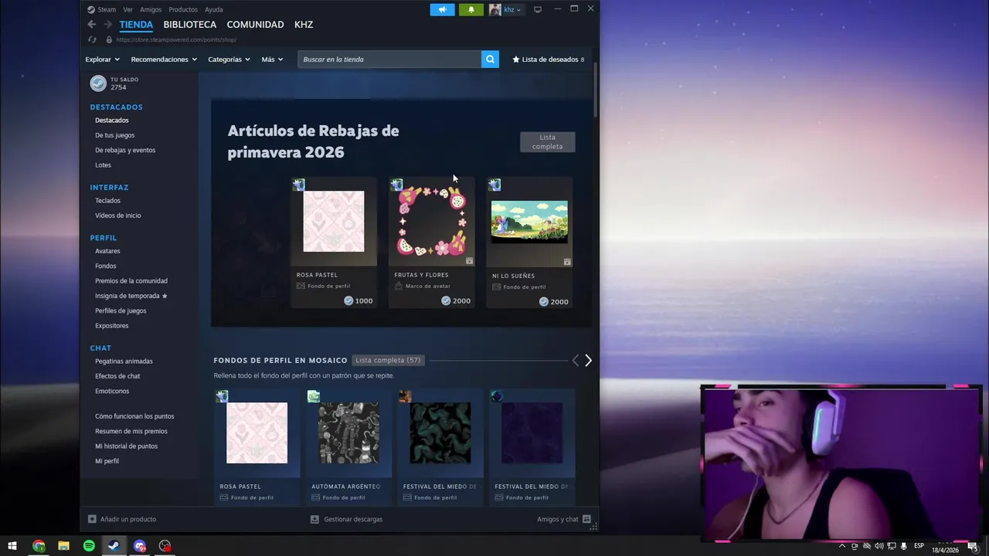Open the Amigos menu

click(151, 9)
